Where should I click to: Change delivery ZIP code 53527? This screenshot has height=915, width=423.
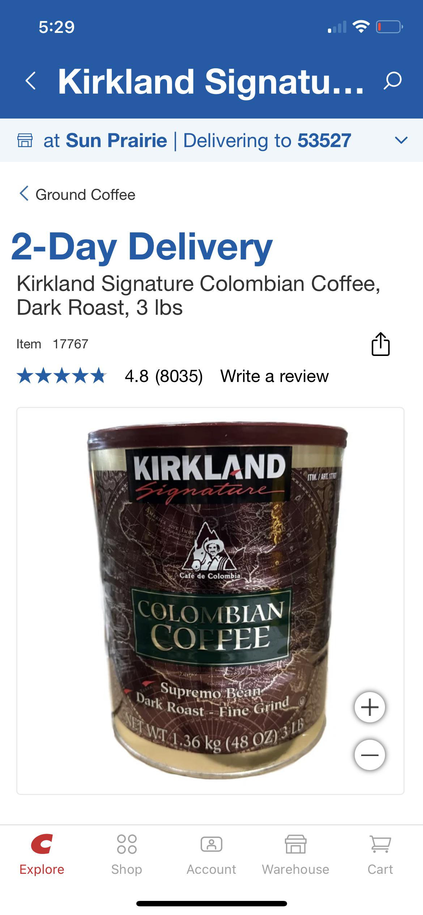324,140
